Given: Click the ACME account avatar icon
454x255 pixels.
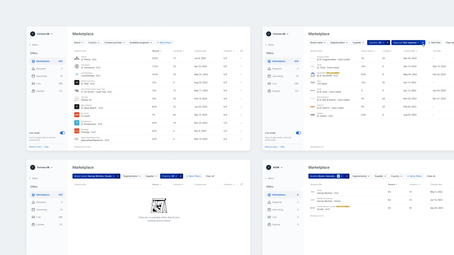Looking at the screenshot, I should (x=269, y=167).
